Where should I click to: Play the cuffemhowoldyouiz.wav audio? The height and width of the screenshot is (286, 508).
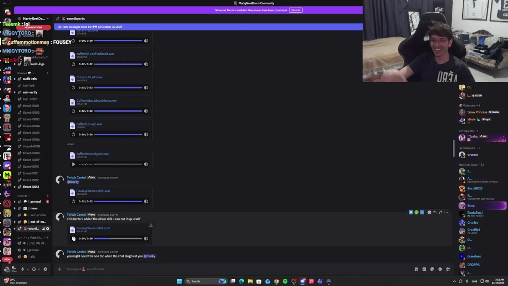pos(73,164)
